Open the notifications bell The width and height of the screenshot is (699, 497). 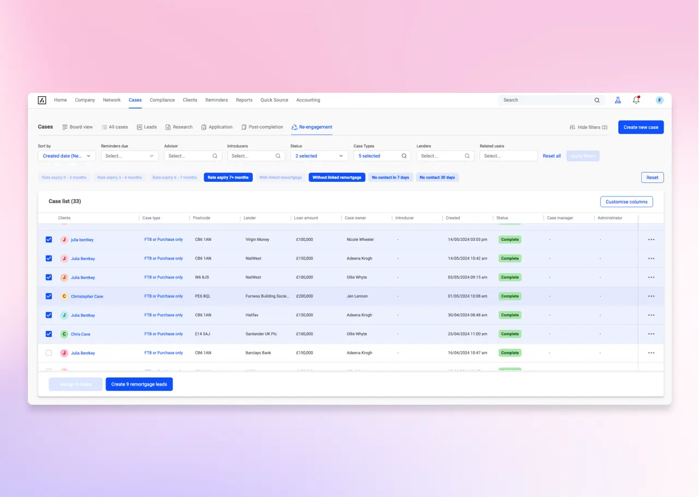pyautogui.click(x=636, y=100)
